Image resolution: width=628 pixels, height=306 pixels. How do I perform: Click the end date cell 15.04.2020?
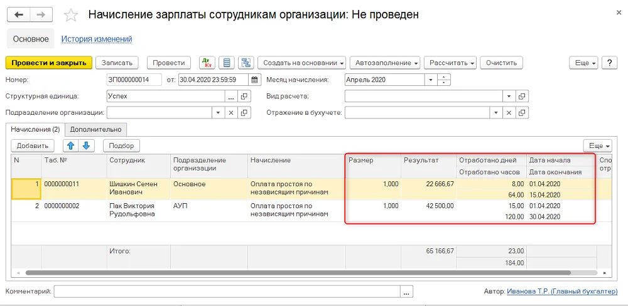561,195
